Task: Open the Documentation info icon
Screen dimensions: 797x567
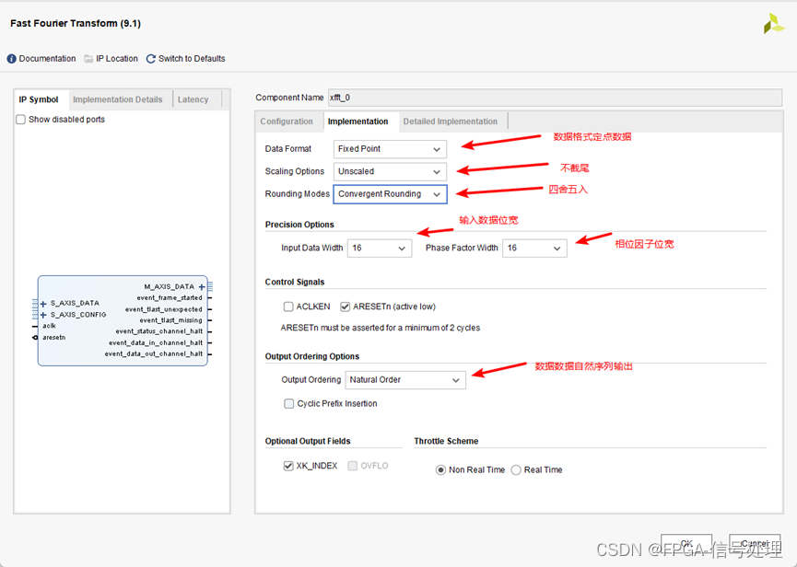Action: click(x=11, y=59)
